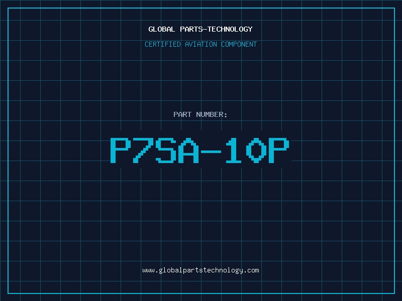Select the CERTIFIED AVIATION COMPONENT subtitle

coord(200,44)
